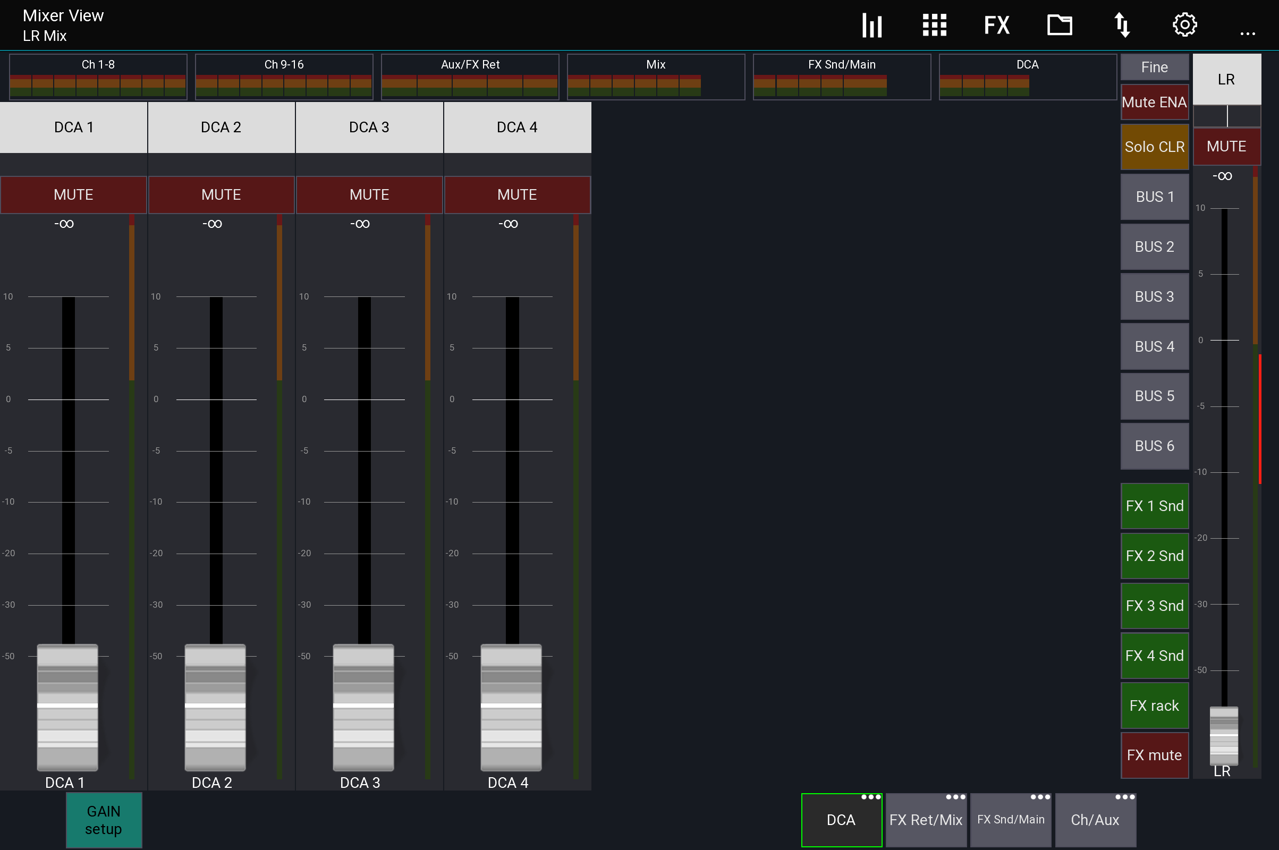Select the Aux/FX Ret meter bank
The width and height of the screenshot is (1279, 850).
coord(470,76)
